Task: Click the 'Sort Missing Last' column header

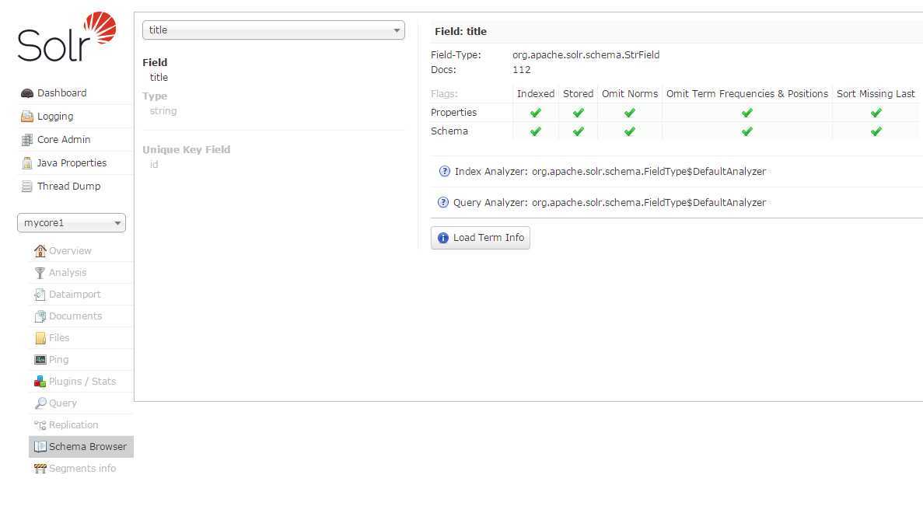Action: (876, 93)
